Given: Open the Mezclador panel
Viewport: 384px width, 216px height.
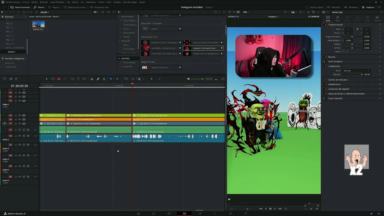Looking at the screenshot, I should click(334, 7).
